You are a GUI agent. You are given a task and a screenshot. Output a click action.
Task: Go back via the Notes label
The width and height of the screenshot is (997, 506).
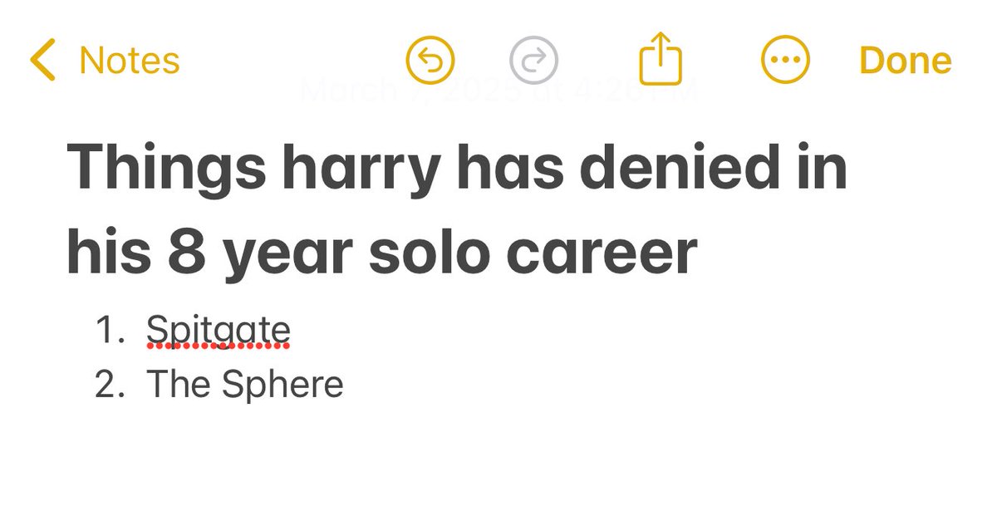(x=130, y=61)
